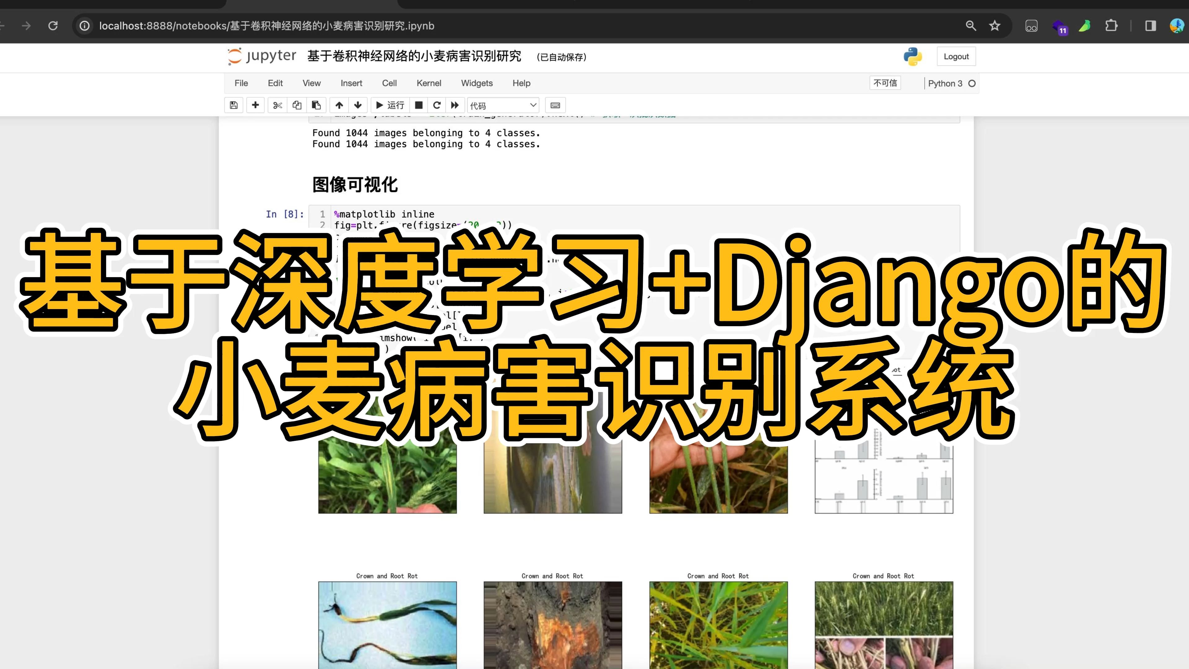Open the File menu

pyautogui.click(x=241, y=83)
